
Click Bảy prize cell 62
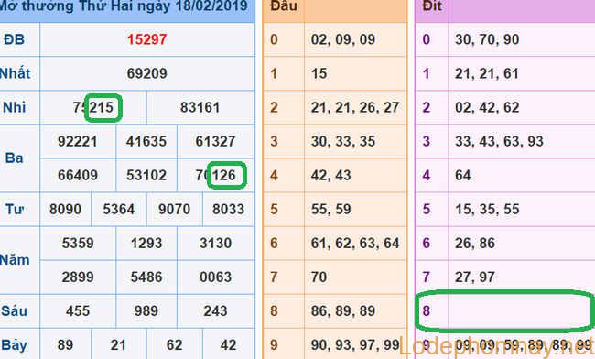coord(174,345)
